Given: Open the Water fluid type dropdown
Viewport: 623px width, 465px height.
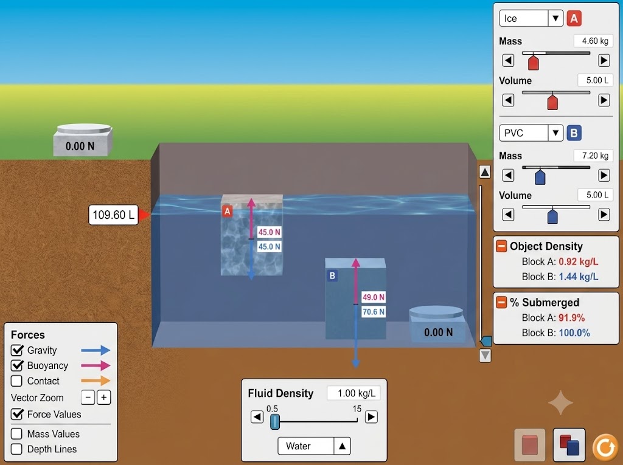Looking at the screenshot, I should 314,446.
